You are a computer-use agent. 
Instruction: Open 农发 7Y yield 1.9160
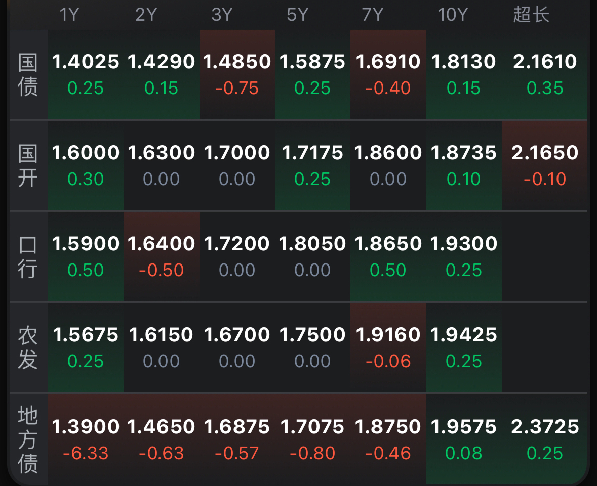(x=388, y=347)
